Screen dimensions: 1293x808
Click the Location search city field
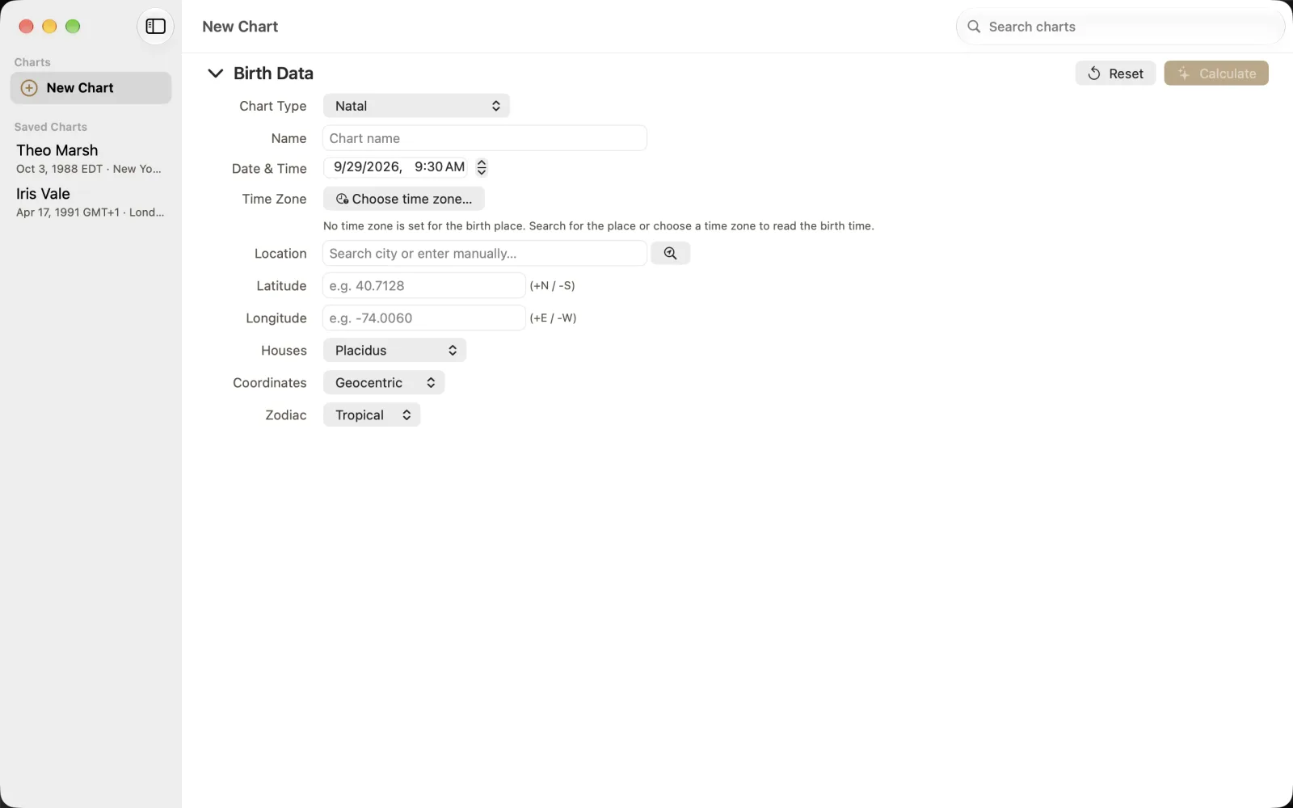point(485,253)
